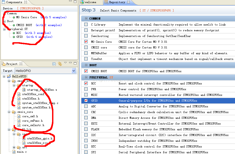
Task: Maximize the Project view panel
Action: 75,63
